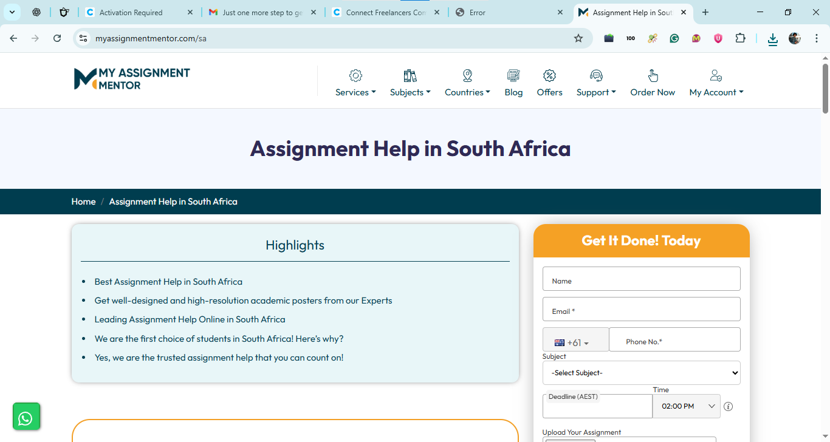The width and height of the screenshot is (830, 442).
Task: Open Chrome profile avatar
Action: (x=795, y=38)
